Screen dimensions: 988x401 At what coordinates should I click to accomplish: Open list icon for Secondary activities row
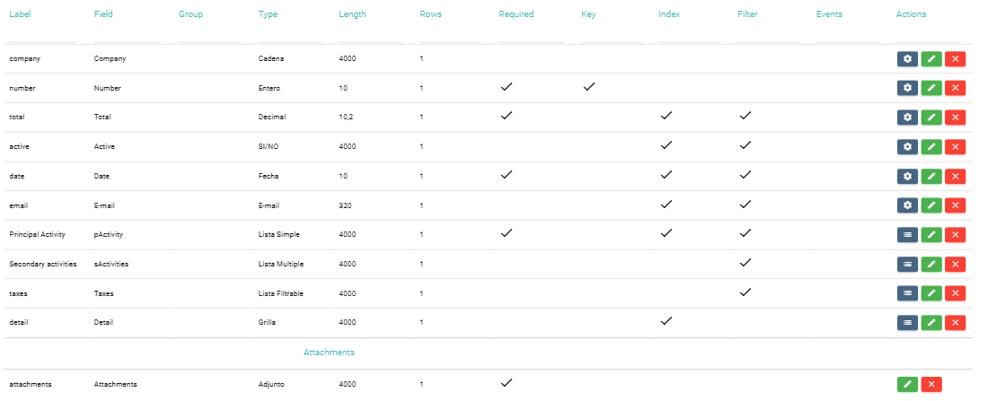(907, 264)
